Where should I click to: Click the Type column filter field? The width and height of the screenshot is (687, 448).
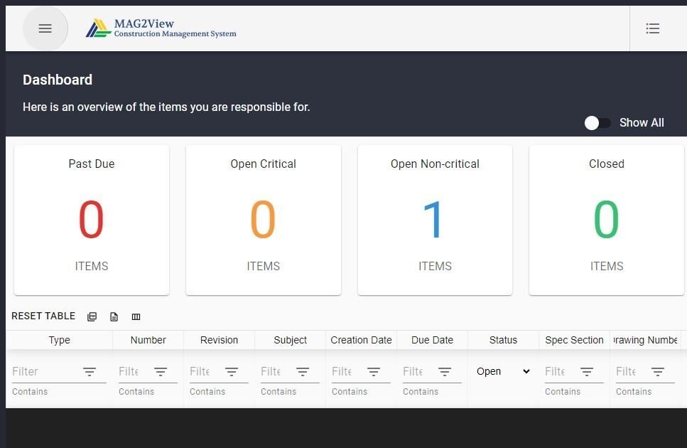[x=46, y=371]
